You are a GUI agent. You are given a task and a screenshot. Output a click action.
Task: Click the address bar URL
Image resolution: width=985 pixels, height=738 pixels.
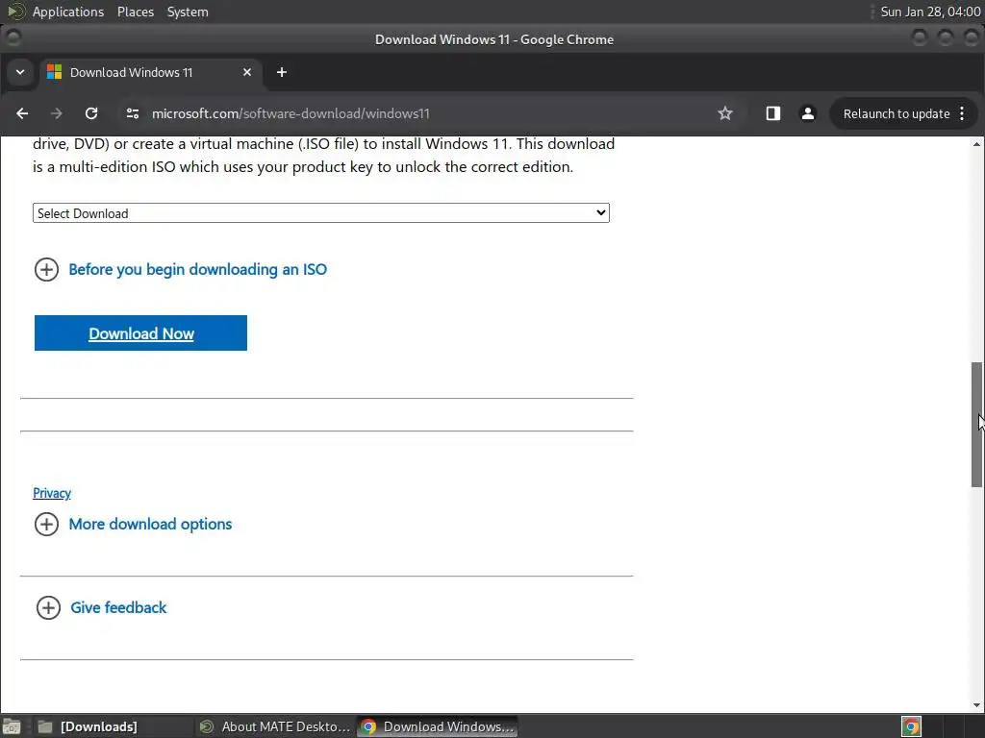pos(290,113)
